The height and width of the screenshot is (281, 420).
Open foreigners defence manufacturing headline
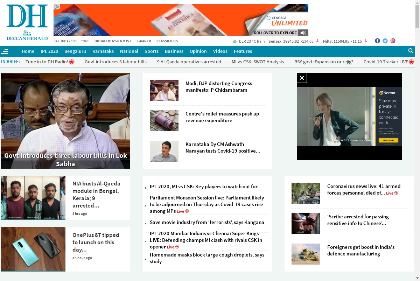pos(361,250)
